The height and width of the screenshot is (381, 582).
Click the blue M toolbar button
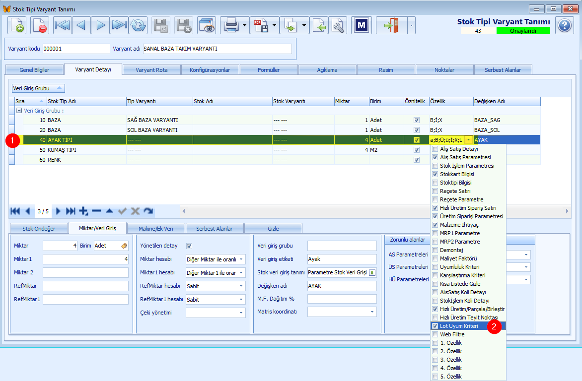(x=361, y=26)
